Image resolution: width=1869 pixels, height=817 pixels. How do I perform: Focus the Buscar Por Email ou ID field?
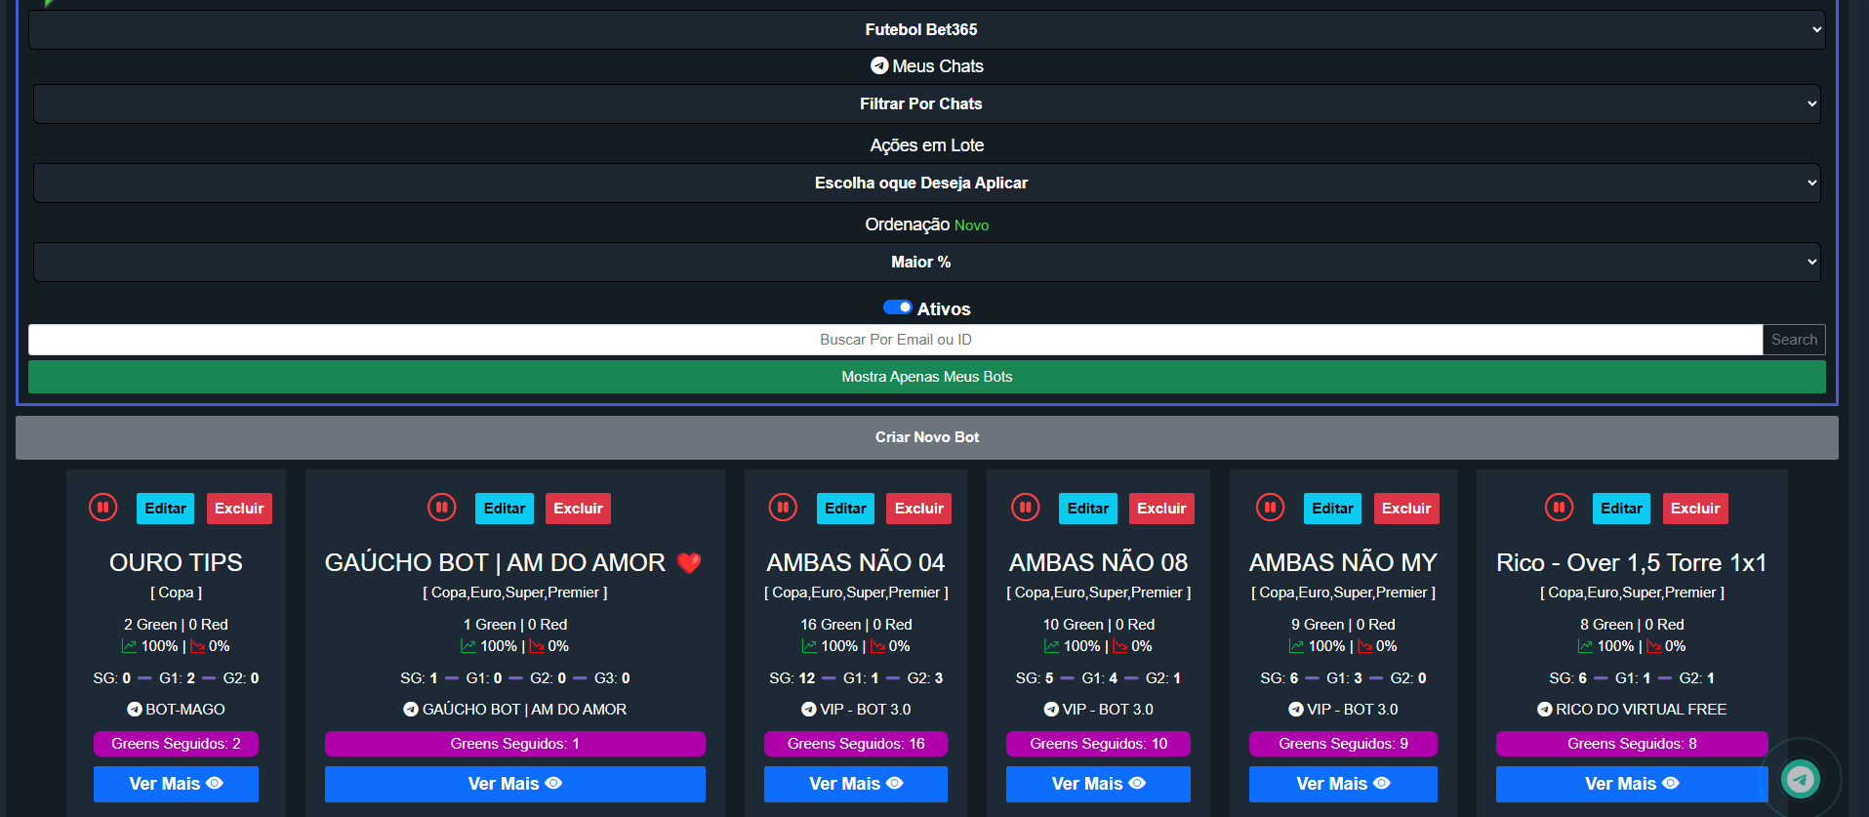(895, 340)
